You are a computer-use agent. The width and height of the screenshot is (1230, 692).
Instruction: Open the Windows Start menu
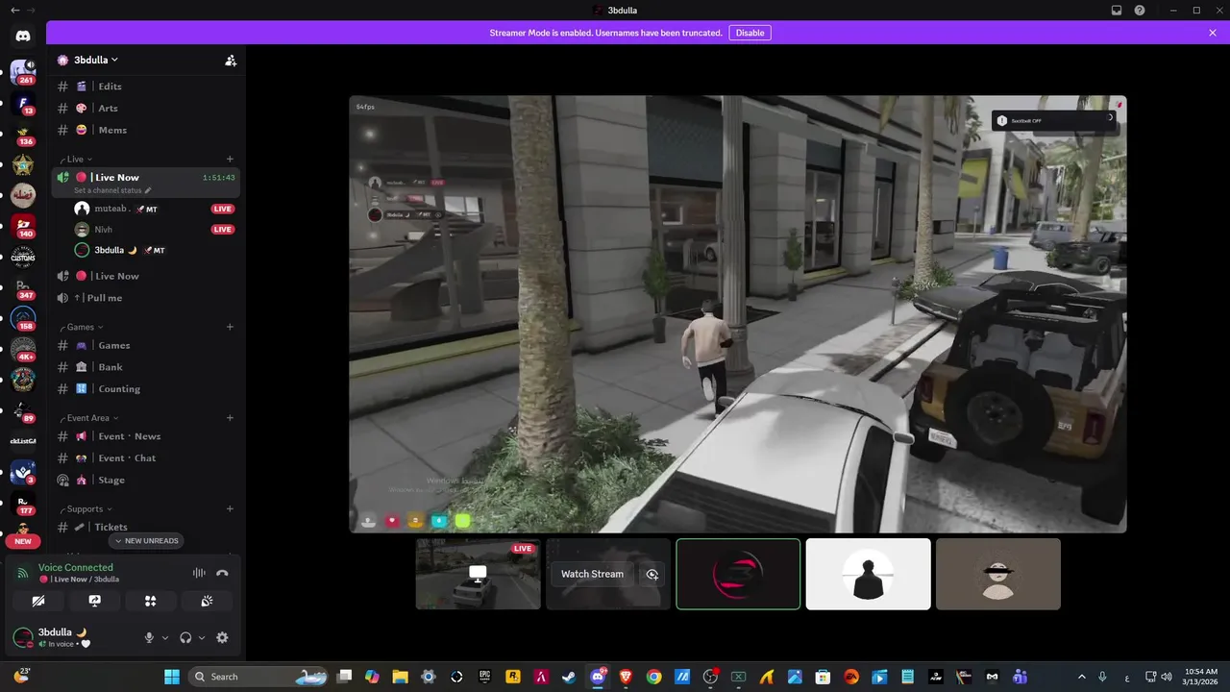[x=172, y=677]
